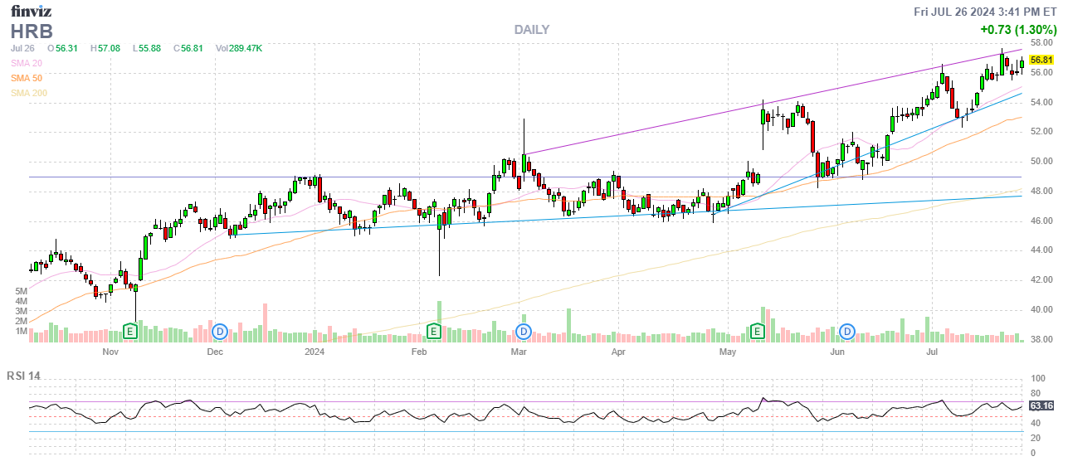Click the HRB ticker symbol
This screenshot has width=1068, height=466.
pyautogui.click(x=32, y=32)
